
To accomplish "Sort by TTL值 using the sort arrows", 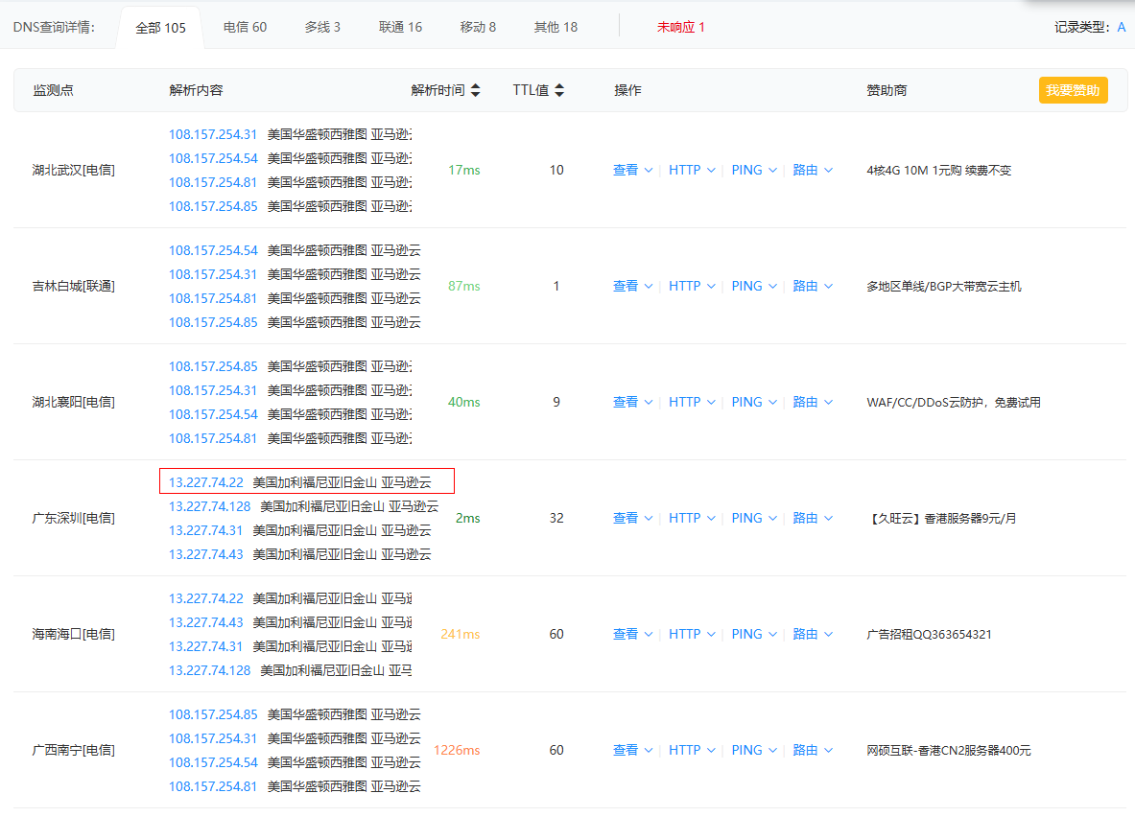I will (559, 90).
